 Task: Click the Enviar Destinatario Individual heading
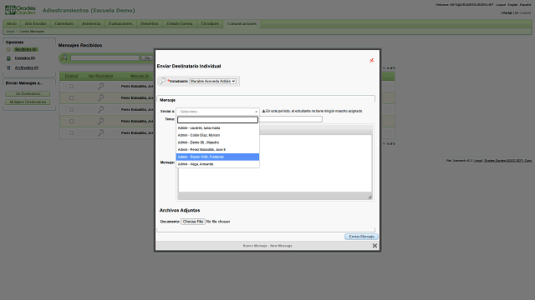[x=189, y=66]
